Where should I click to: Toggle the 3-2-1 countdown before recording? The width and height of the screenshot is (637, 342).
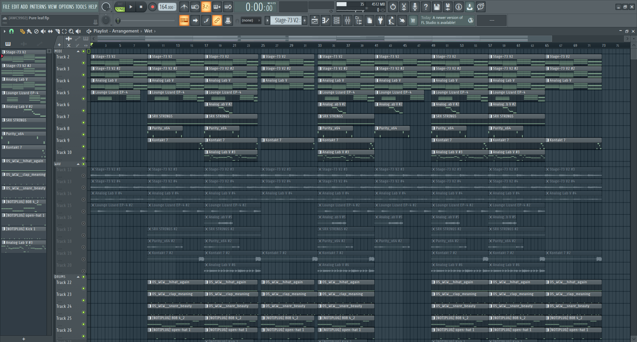pos(206,7)
